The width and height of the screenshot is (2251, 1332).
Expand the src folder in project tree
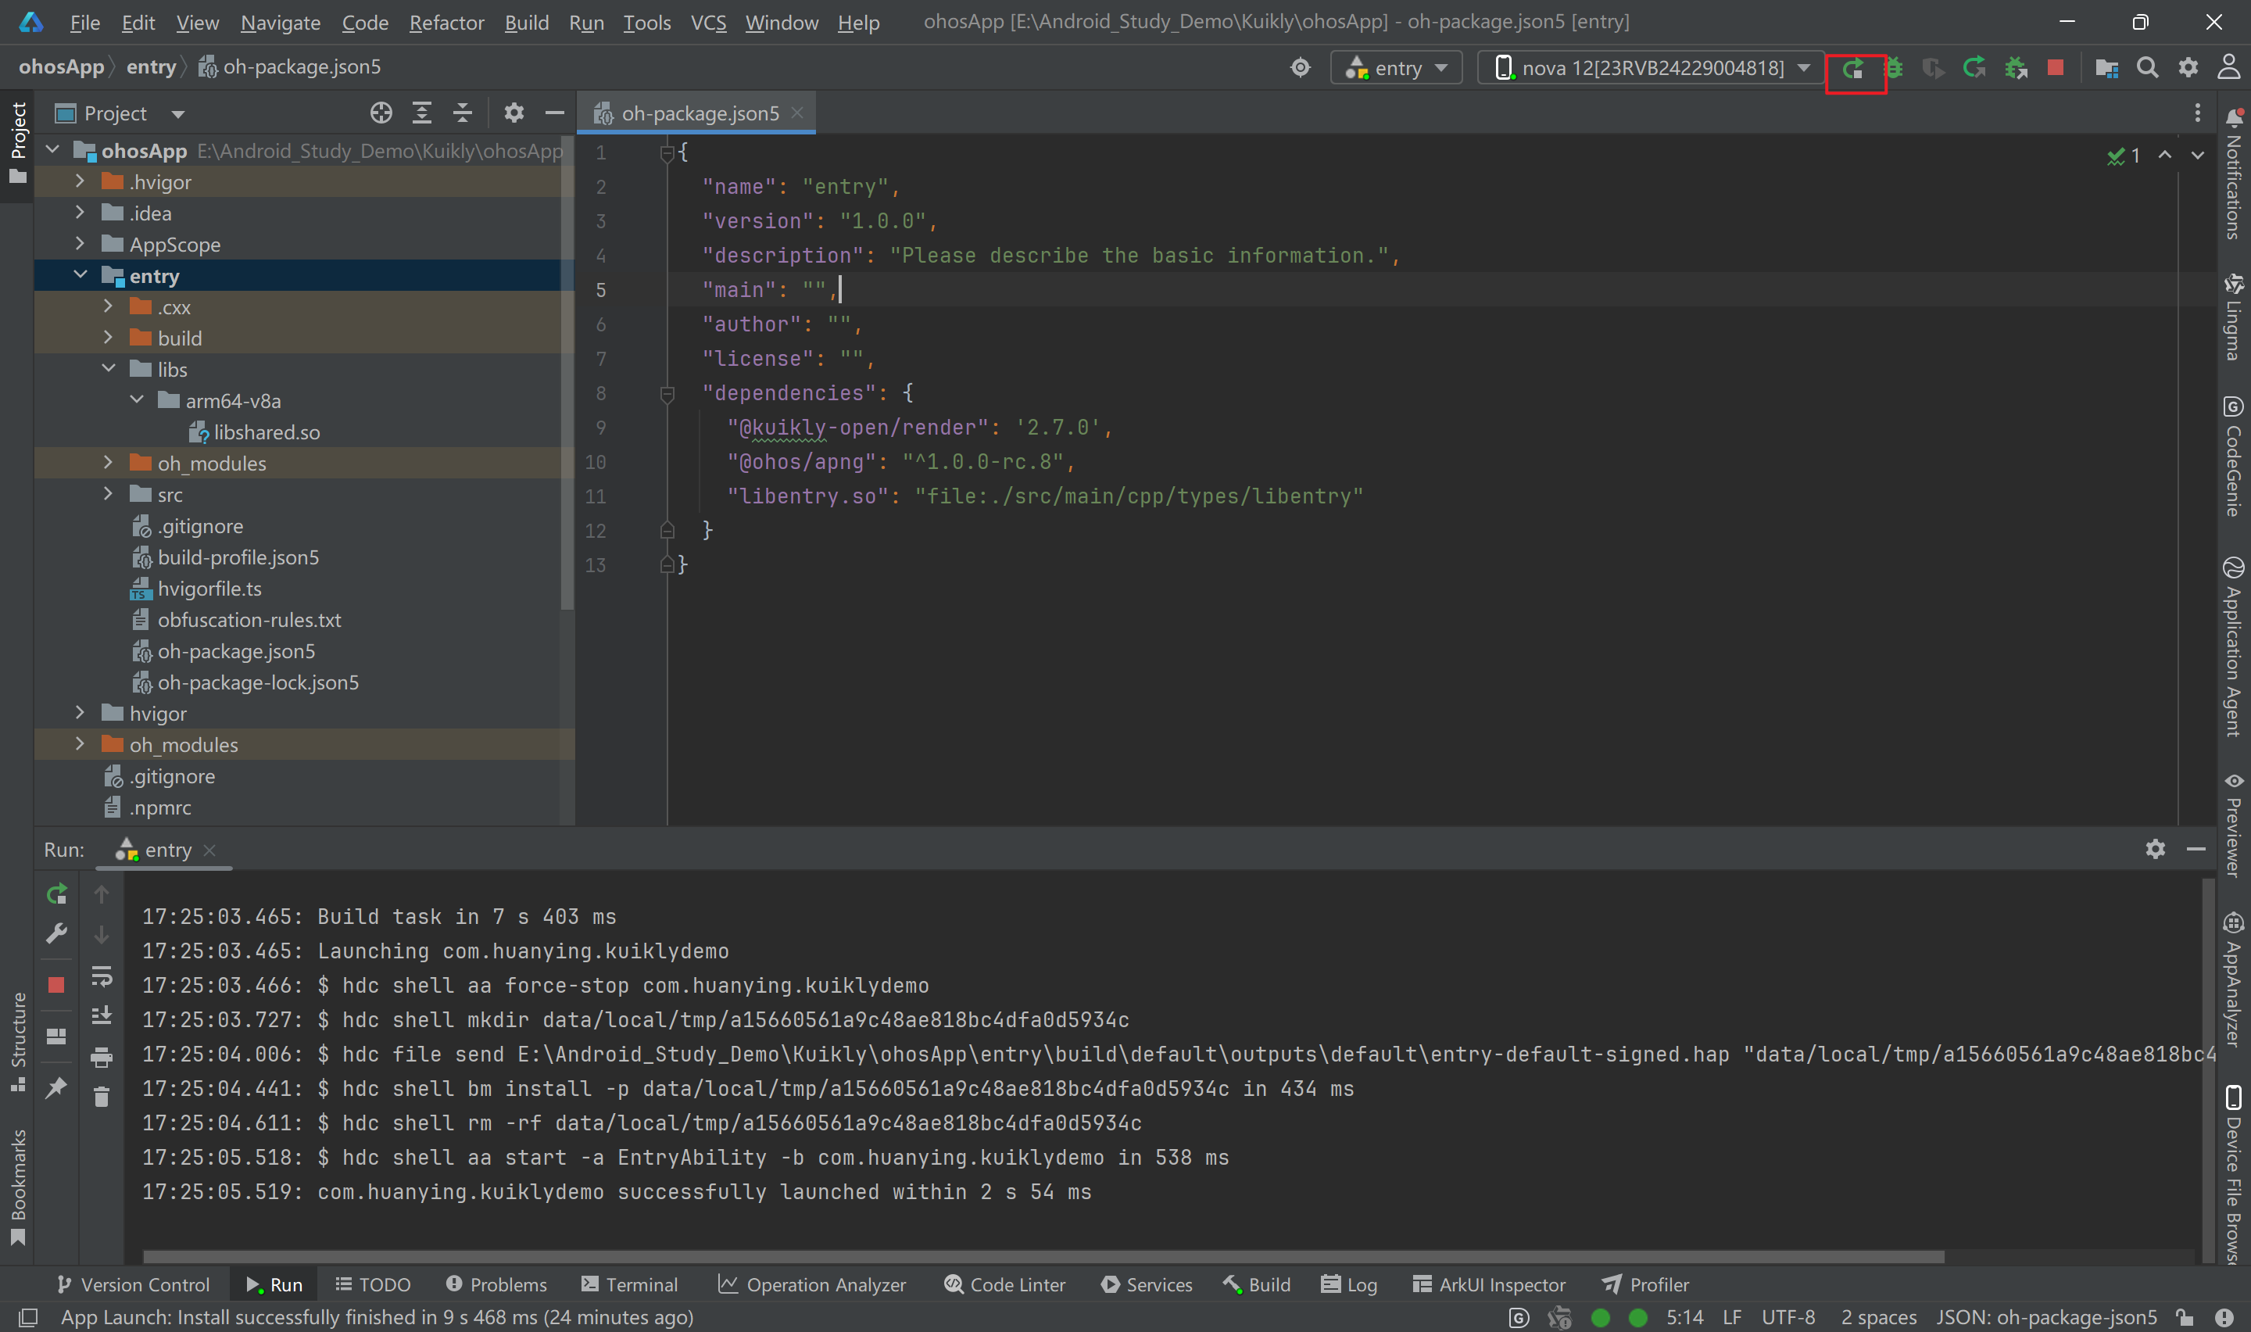109,495
